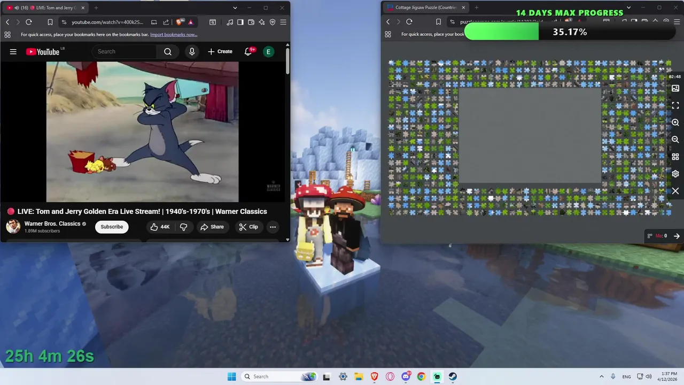Open the YouTube account avatar E

pyautogui.click(x=269, y=51)
